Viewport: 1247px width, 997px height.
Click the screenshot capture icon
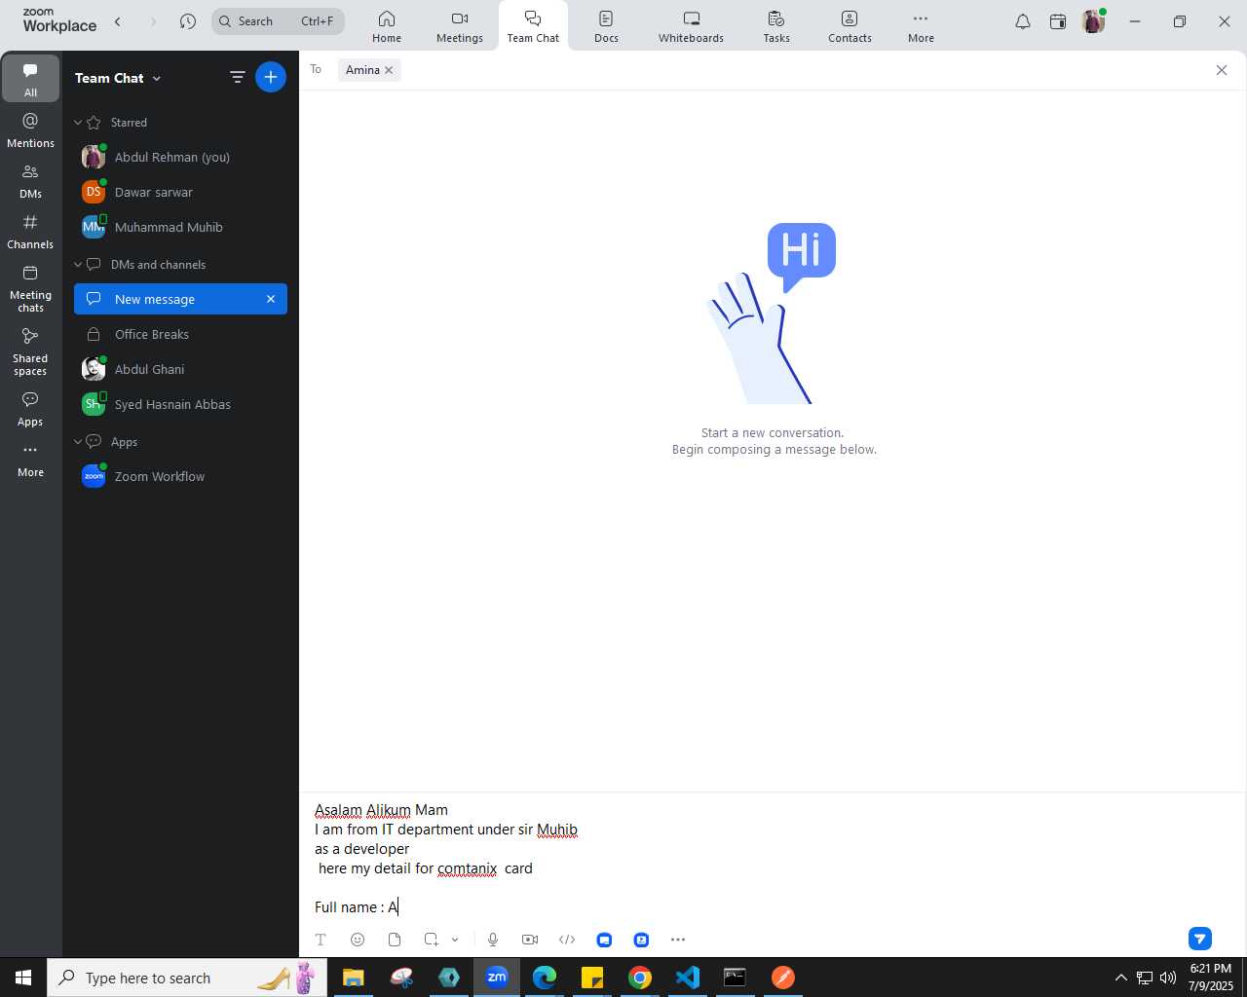pos(431,940)
